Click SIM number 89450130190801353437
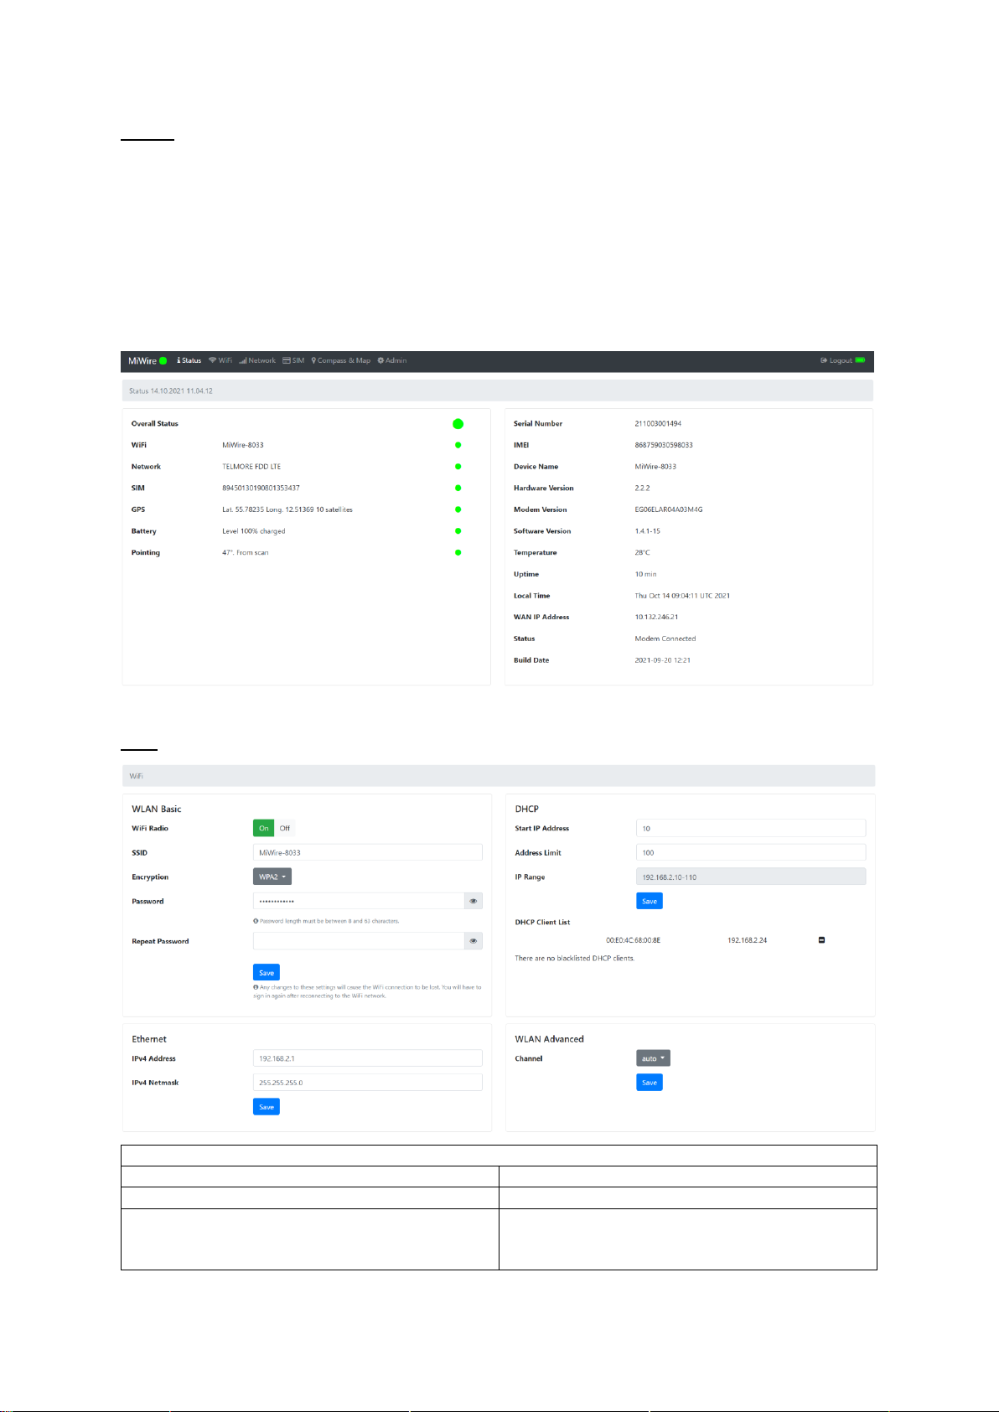The width and height of the screenshot is (999, 1412). pyautogui.click(x=261, y=488)
